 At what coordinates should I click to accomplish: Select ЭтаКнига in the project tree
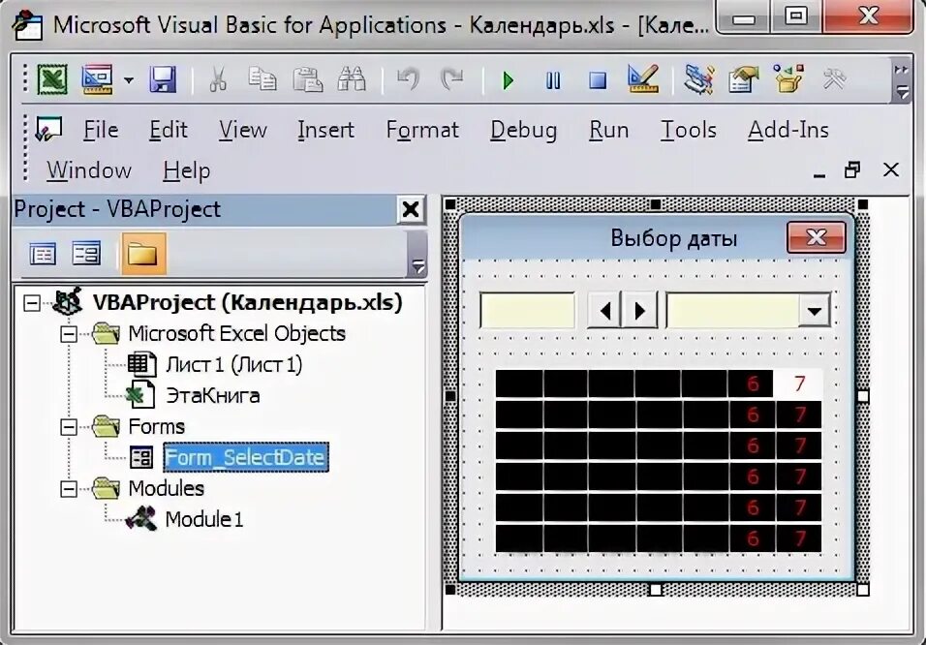coord(212,396)
